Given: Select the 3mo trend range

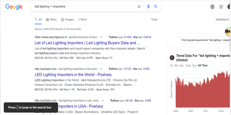Looking at the screenshot, I should [x=182, y=66].
